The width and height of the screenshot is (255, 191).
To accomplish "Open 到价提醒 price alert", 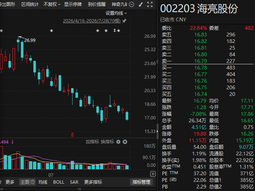I will [97, 4].
